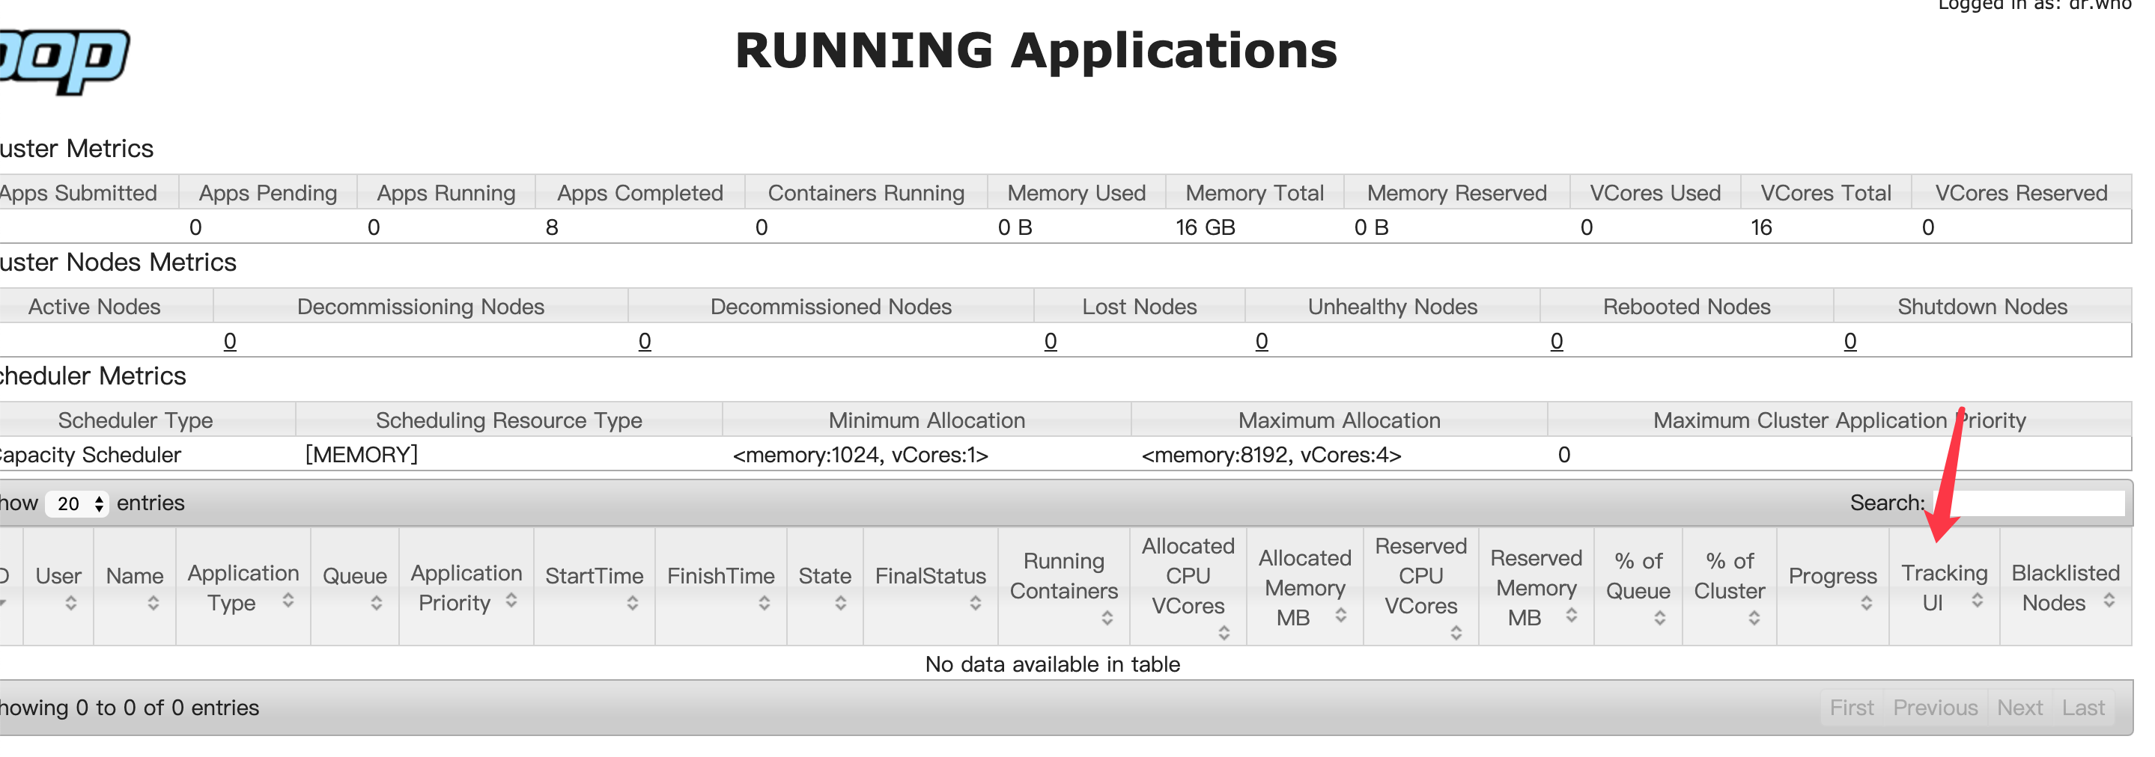Viewport: 2155px width, 757px height.
Task: Open the Lost Nodes count link
Action: point(1050,342)
